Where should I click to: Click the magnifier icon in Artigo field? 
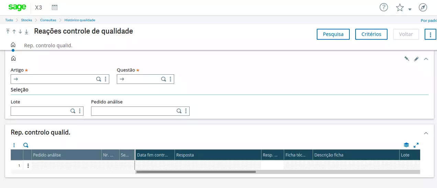[99, 79]
